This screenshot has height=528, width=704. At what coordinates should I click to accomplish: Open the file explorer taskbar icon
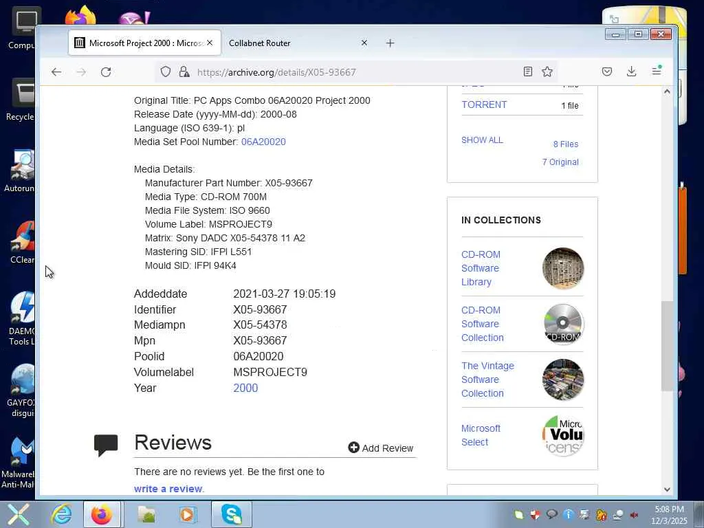pyautogui.click(x=146, y=514)
